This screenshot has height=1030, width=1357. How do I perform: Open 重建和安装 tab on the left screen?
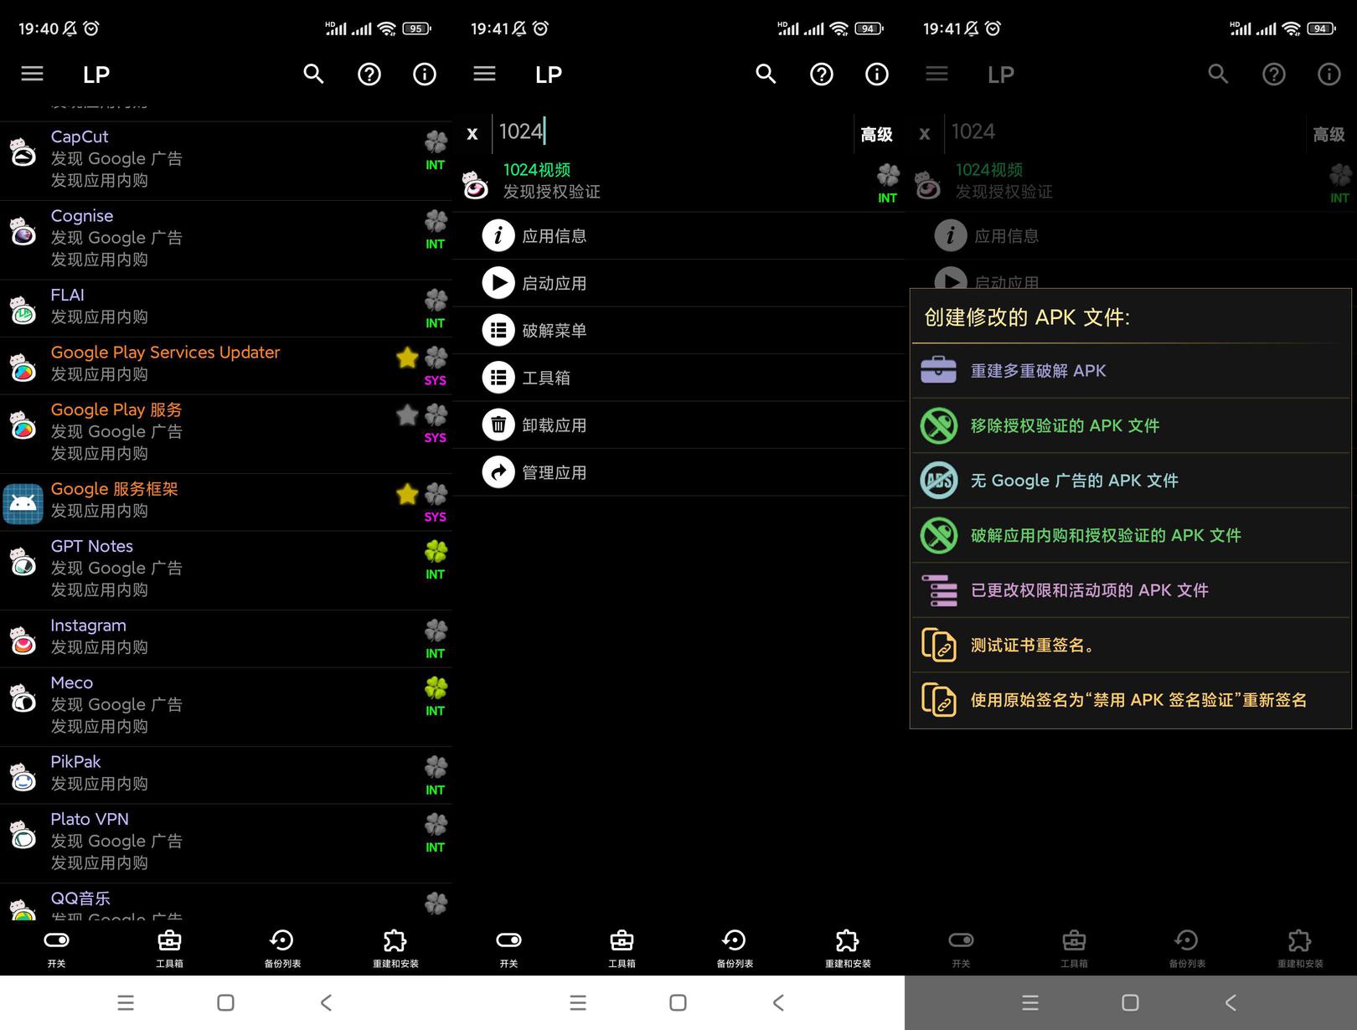click(x=395, y=948)
